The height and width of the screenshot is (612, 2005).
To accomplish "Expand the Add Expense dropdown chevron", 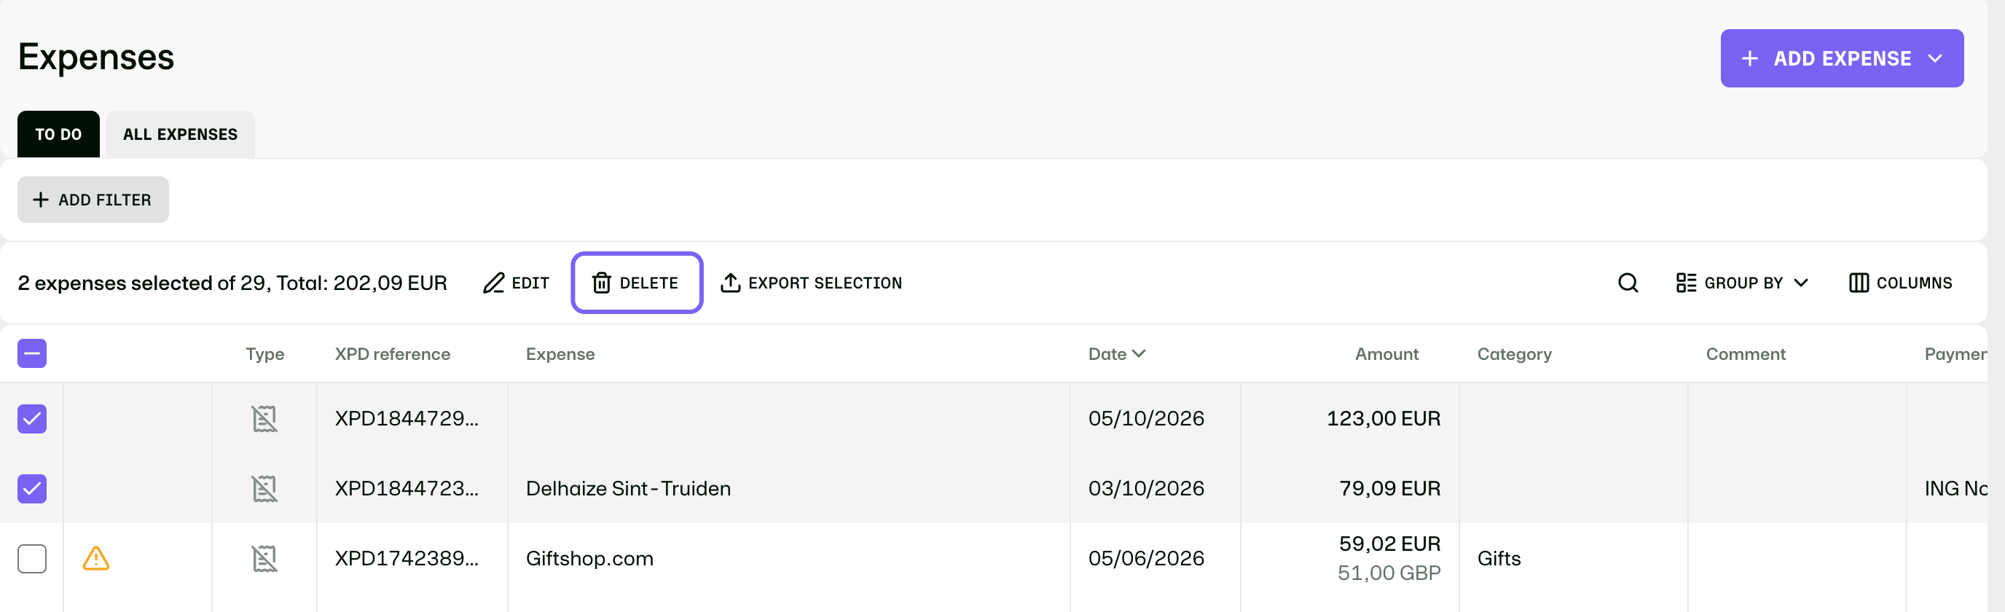I will [1935, 58].
